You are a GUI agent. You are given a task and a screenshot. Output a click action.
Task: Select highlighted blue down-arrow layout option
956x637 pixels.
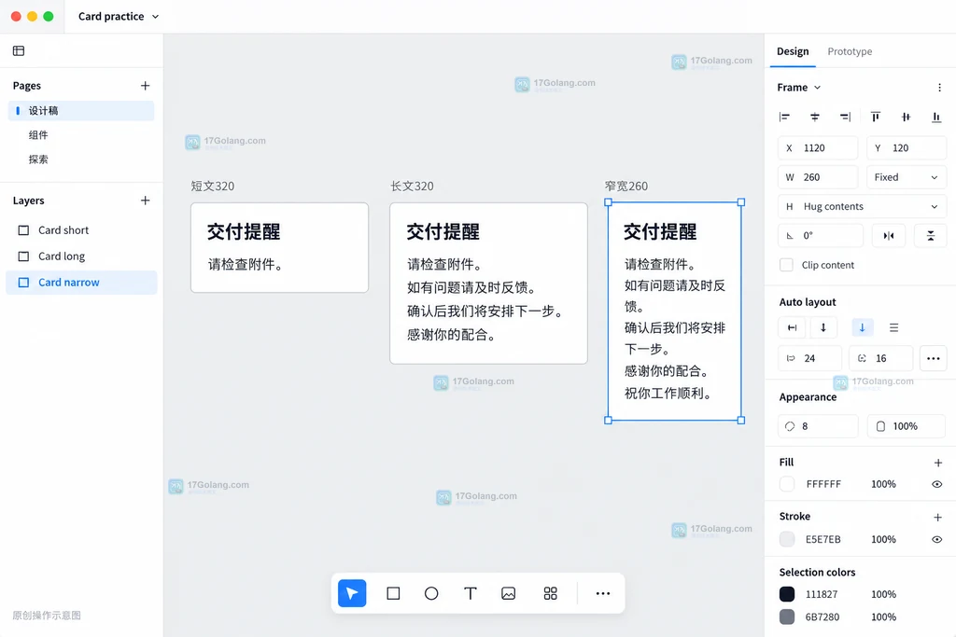pos(862,327)
